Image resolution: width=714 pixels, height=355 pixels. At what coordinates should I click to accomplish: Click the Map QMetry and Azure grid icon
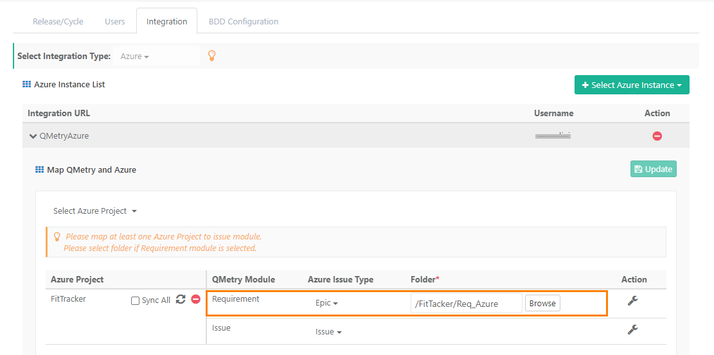pos(40,169)
